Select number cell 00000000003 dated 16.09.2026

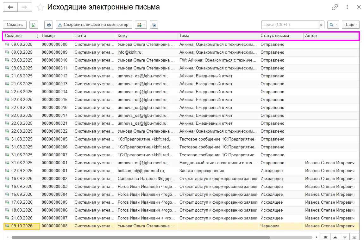tap(56, 186)
